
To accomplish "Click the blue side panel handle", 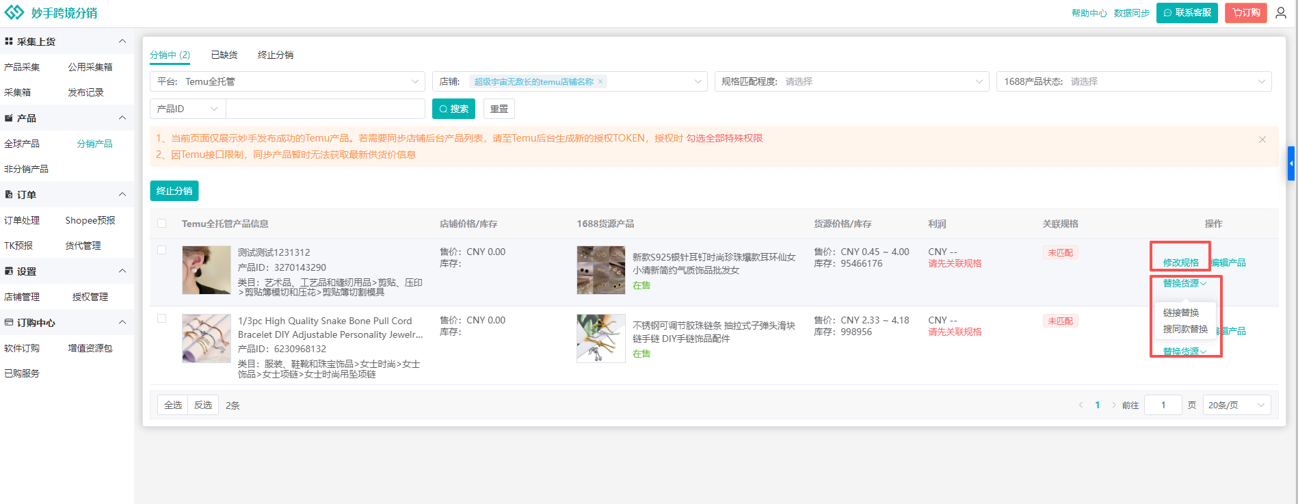I will (1291, 163).
